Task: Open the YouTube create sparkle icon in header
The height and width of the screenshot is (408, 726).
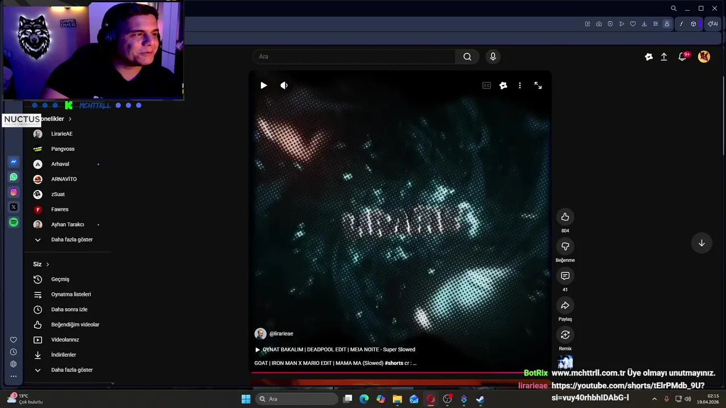Action: [x=649, y=57]
